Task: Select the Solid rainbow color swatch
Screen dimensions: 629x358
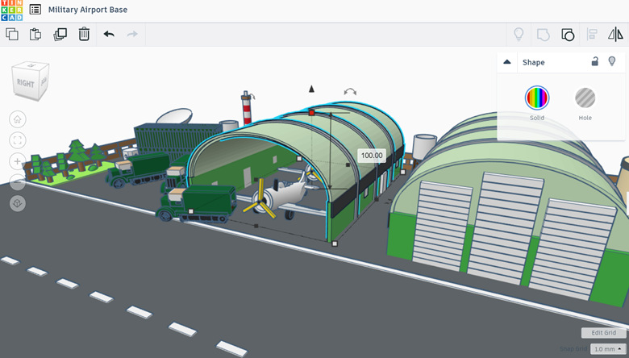Action: point(537,98)
